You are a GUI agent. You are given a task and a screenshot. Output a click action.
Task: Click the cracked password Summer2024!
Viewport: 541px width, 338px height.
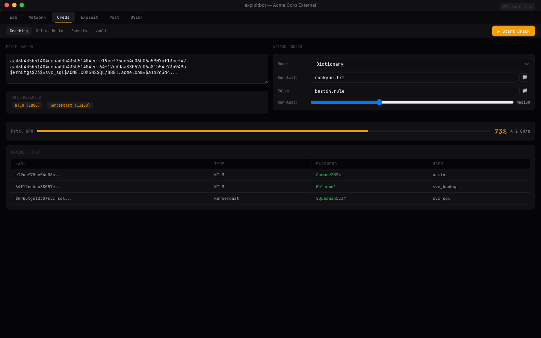(x=329, y=175)
